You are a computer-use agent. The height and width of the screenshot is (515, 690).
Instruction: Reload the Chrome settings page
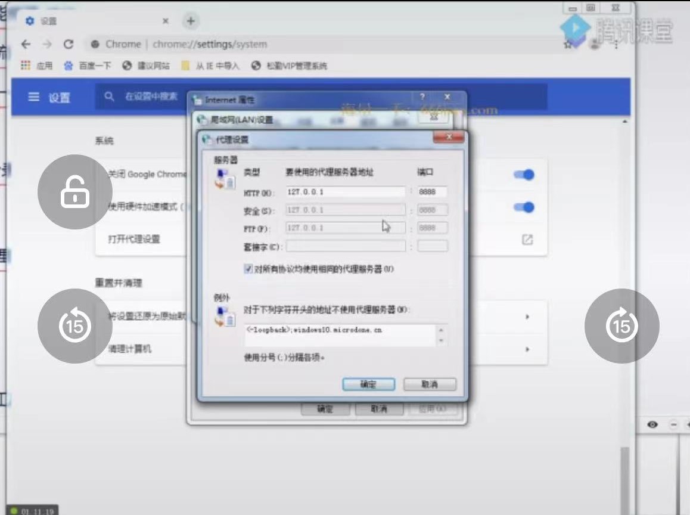coord(68,45)
